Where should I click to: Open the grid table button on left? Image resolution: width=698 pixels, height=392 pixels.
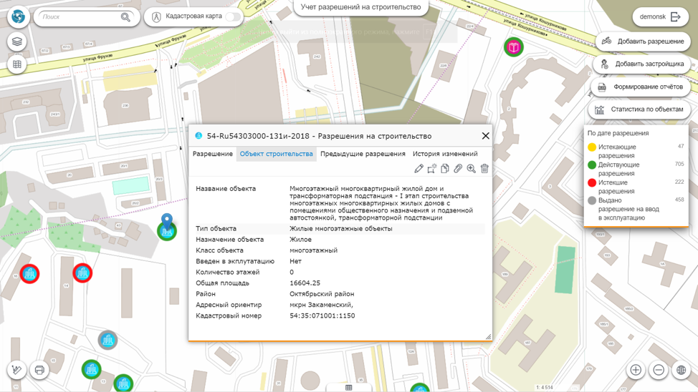[17, 64]
